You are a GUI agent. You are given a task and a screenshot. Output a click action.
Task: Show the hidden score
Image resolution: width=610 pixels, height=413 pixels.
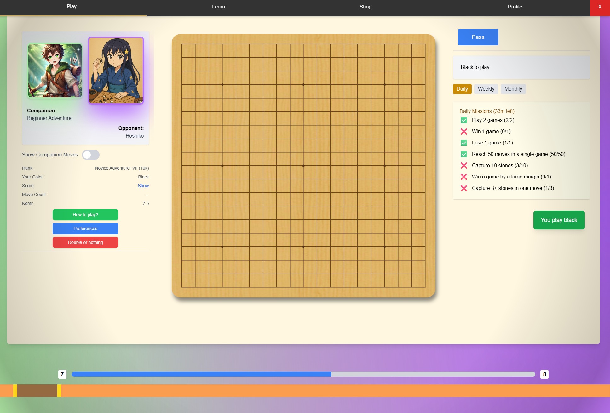pos(143,186)
